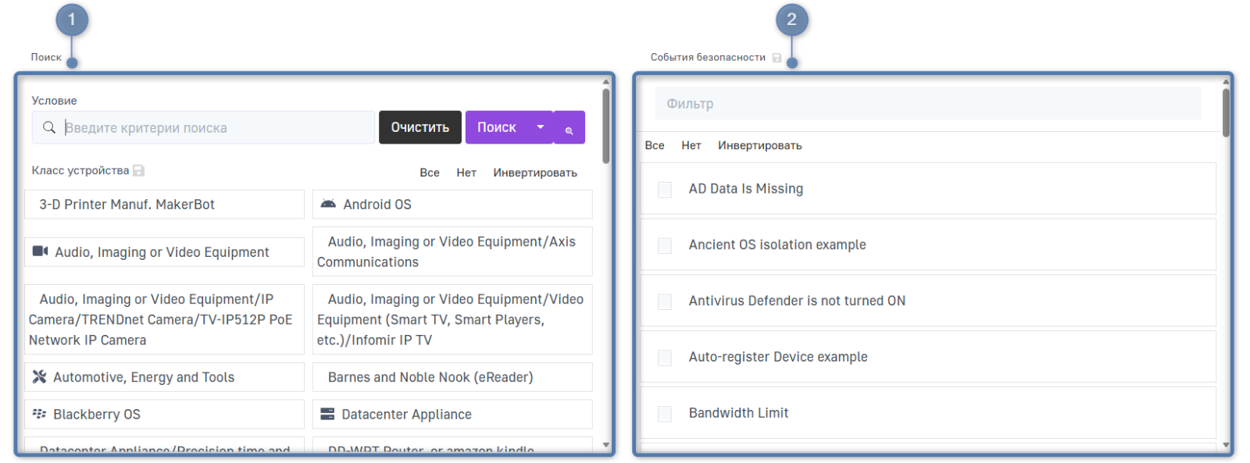Click the left panel's vertical scrollbar thumb
The width and height of the screenshot is (1250, 463).
606,125
